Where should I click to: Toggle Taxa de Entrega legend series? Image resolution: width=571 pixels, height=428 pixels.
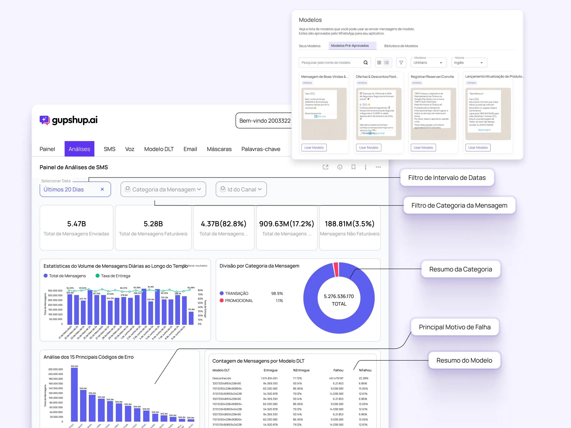pos(113,276)
